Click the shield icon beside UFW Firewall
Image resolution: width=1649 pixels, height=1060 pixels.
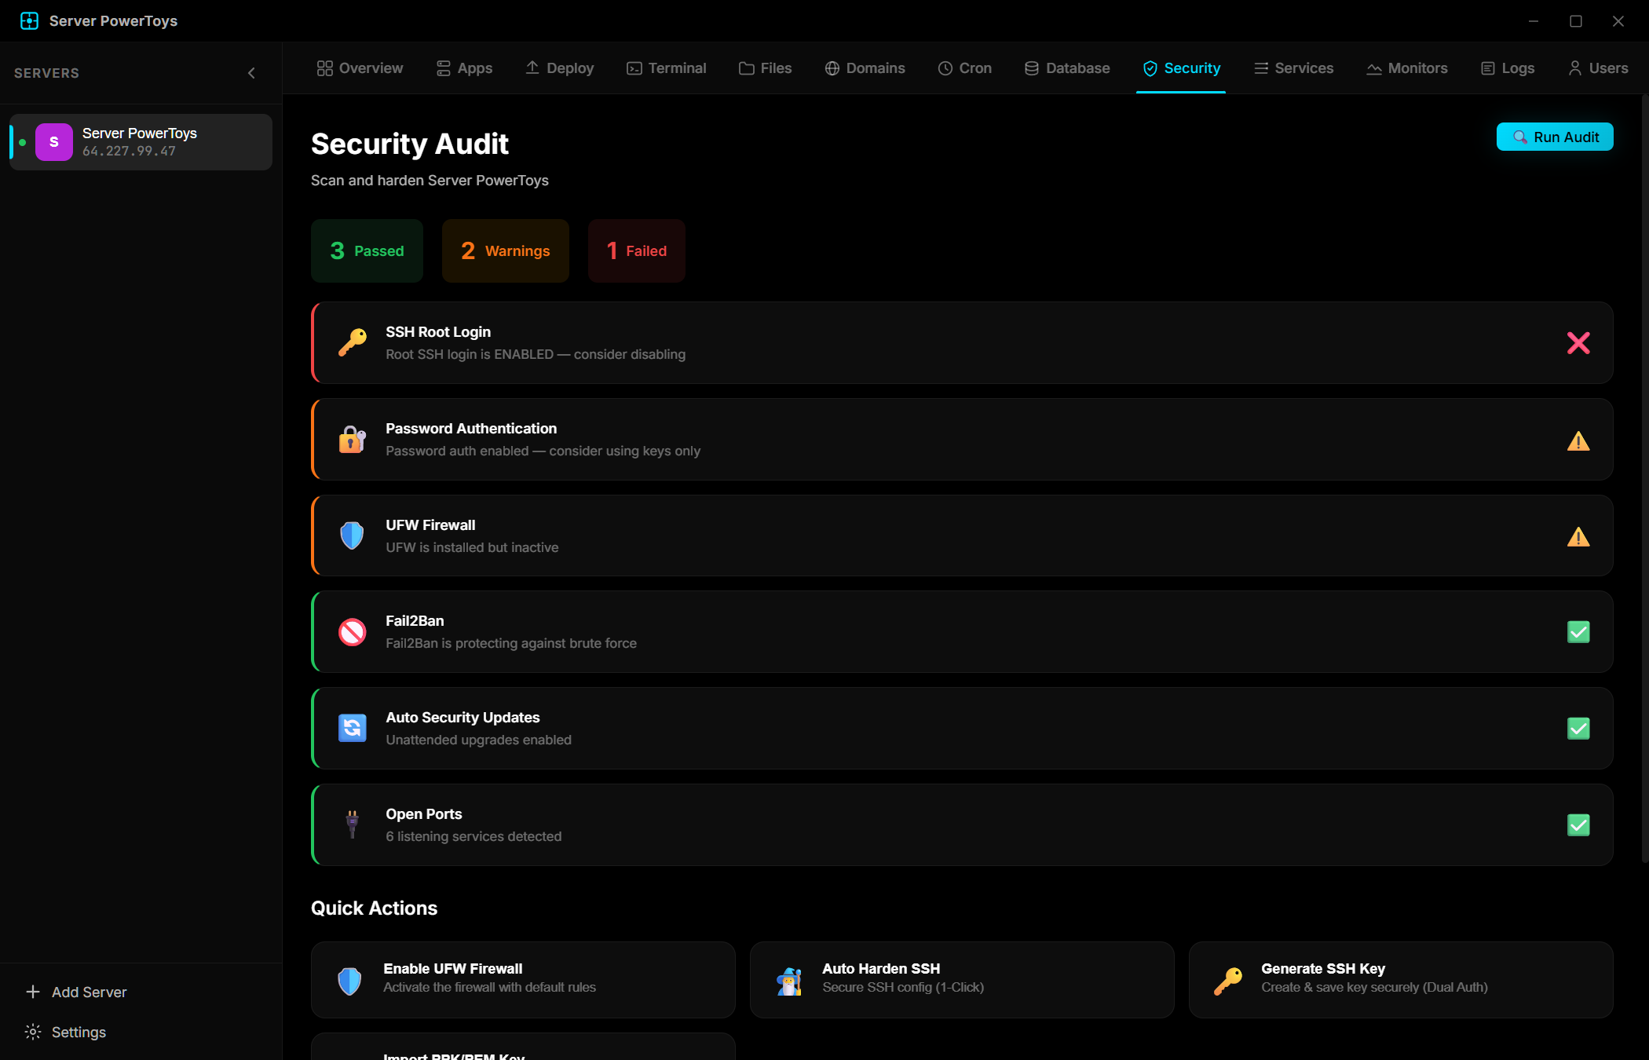pos(351,535)
